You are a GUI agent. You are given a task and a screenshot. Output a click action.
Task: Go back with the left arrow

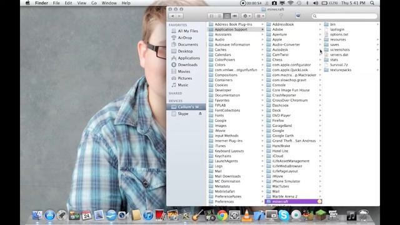172,16
